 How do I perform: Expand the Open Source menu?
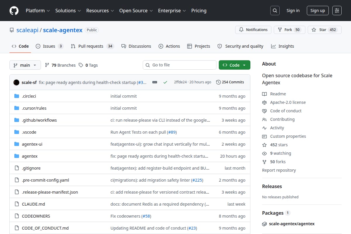(136, 11)
